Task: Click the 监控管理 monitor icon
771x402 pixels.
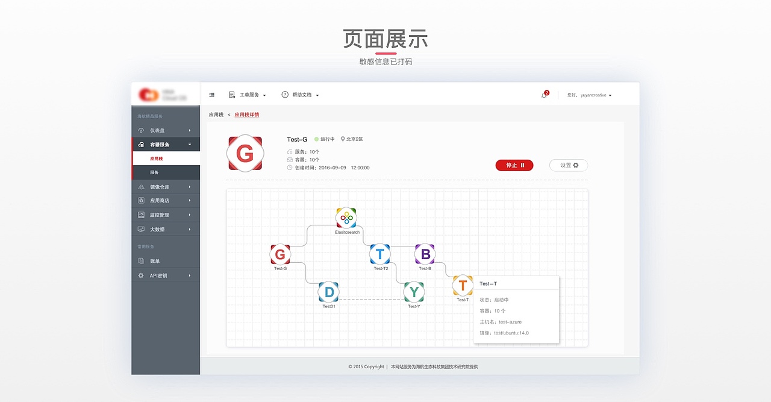Action: click(141, 215)
